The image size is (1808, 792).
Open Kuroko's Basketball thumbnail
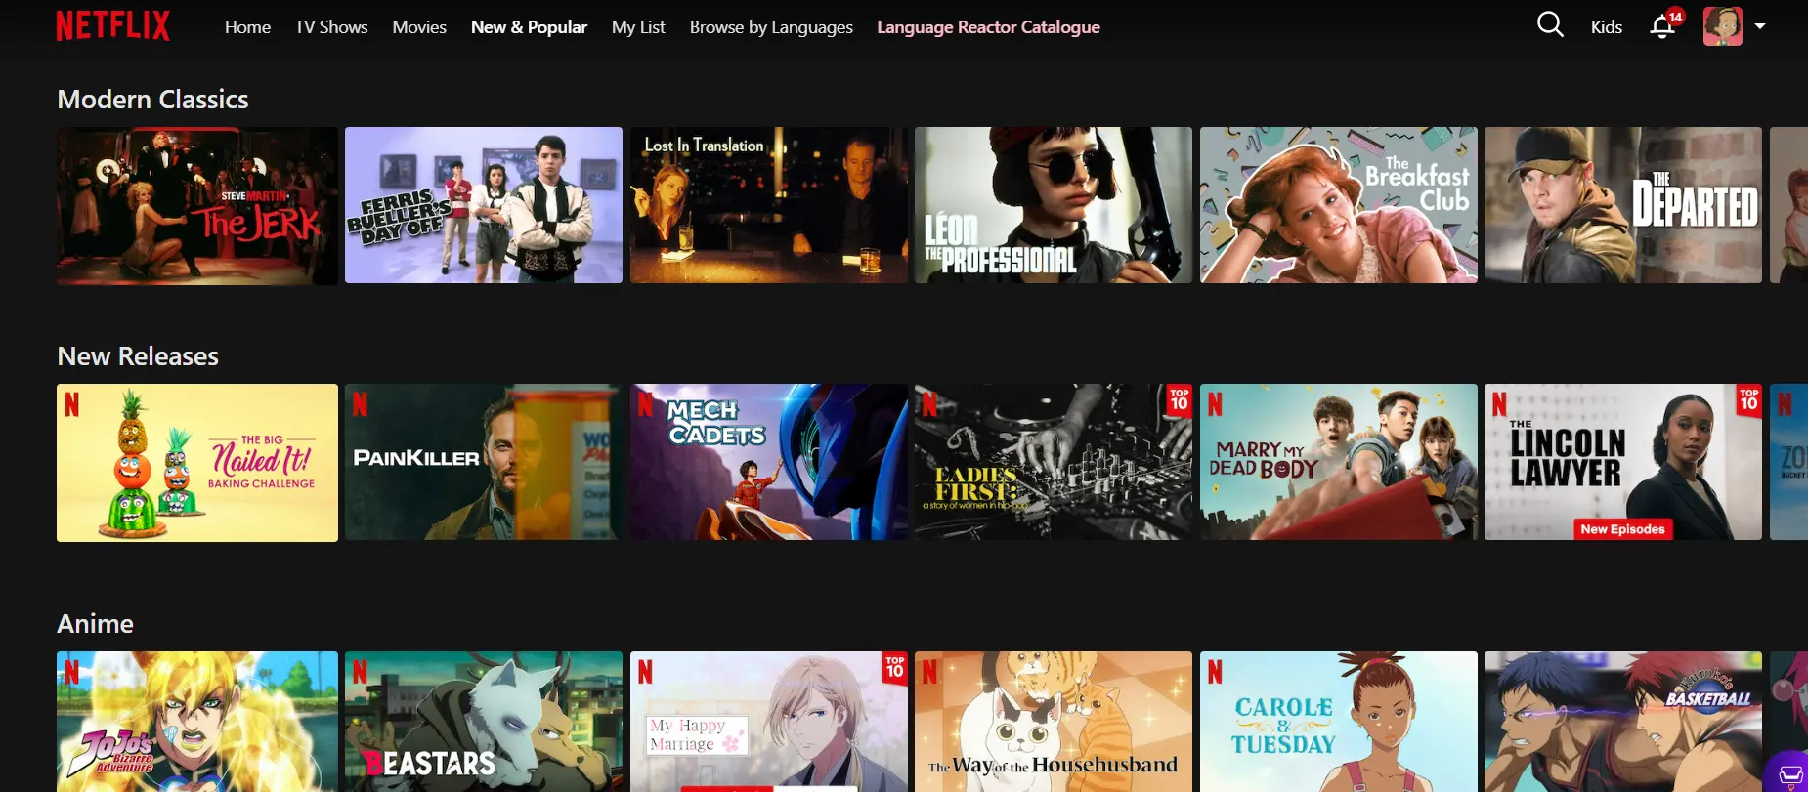1623,722
